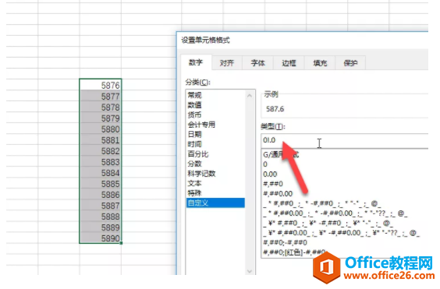
Task: Select 自定义 category
Action: [x=215, y=203]
